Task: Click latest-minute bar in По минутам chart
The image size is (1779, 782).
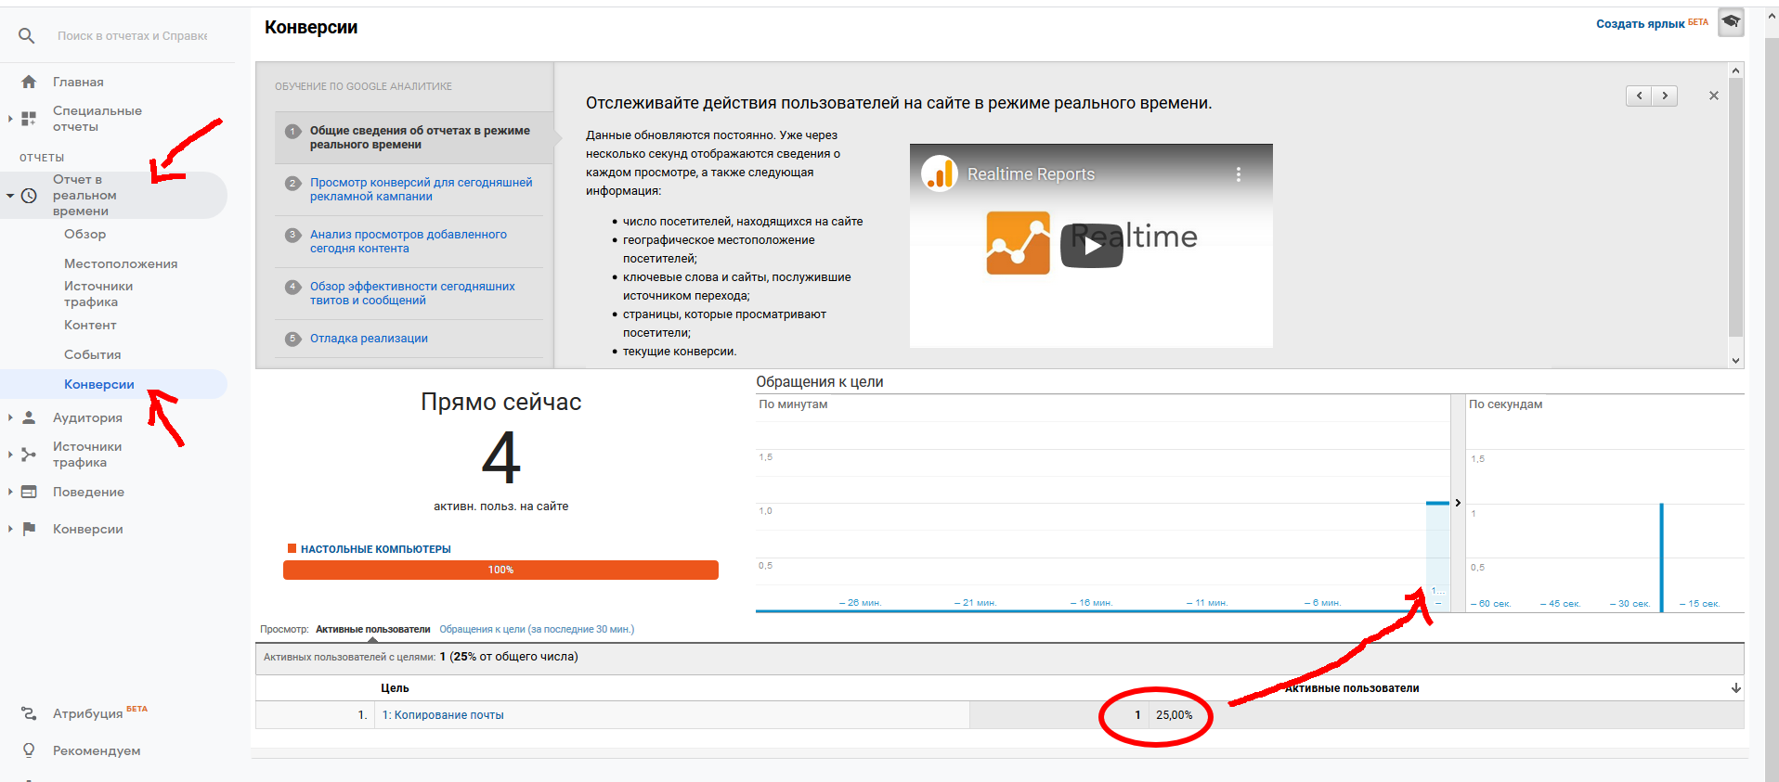Action: click(x=1437, y=557)
